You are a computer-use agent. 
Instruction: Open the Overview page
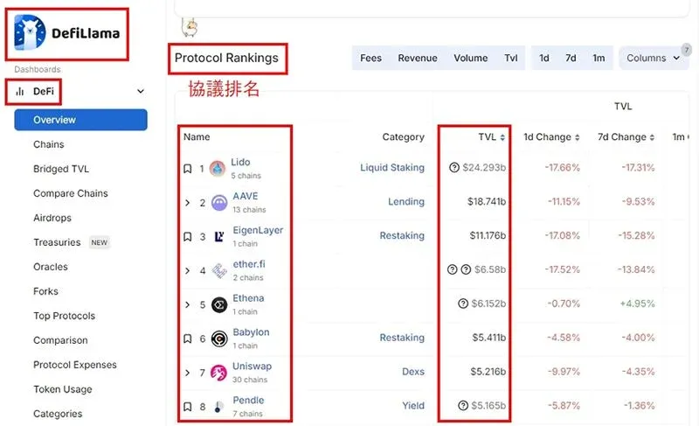point(80,120)
